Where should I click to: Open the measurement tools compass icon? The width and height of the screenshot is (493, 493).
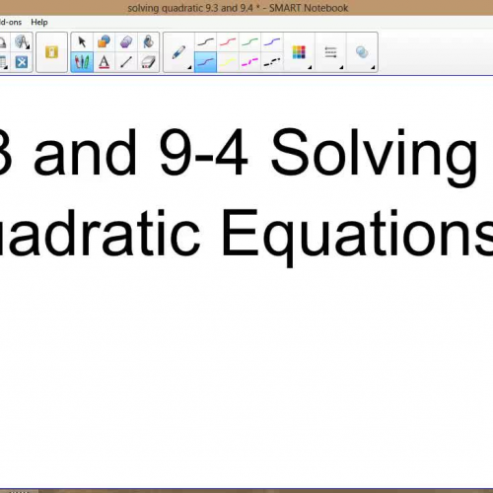pos(22,42)
